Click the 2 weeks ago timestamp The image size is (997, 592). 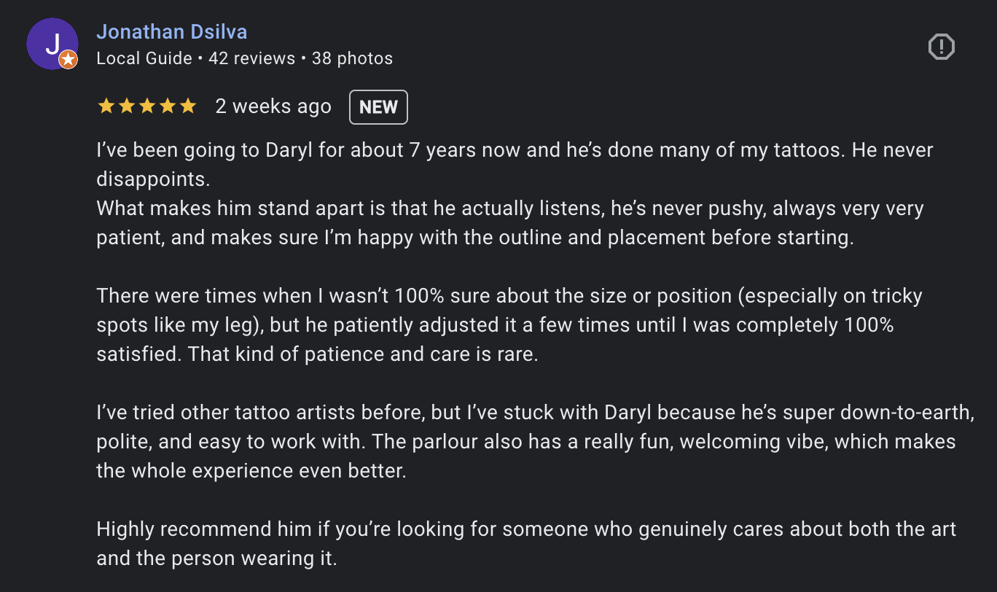[273, 106]
